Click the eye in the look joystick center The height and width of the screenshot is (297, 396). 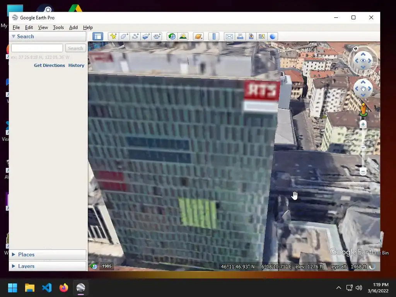click(x=363, y=61)
